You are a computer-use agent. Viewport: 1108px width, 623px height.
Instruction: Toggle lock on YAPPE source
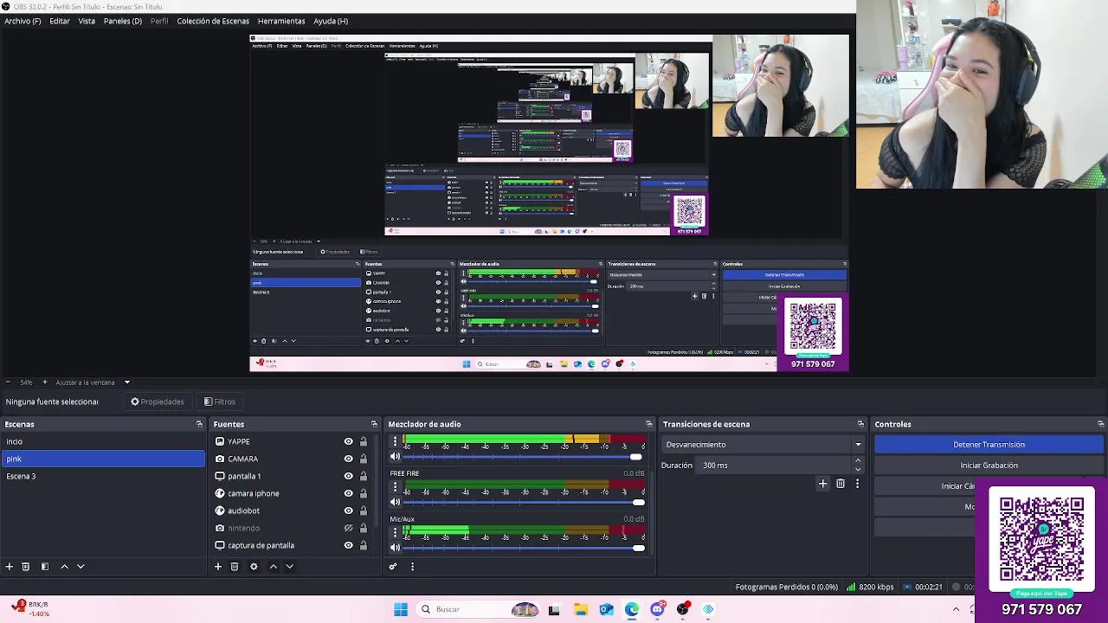coord(364,441)
